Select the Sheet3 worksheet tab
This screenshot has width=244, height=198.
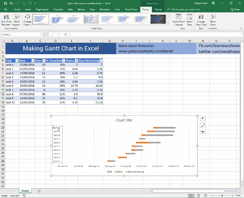(25, 191)
